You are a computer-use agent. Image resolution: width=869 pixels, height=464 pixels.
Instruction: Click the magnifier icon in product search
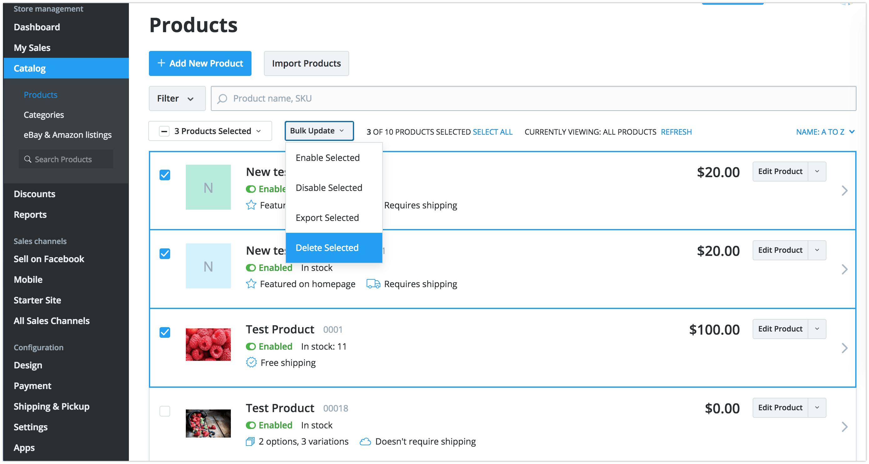point(222,98)
